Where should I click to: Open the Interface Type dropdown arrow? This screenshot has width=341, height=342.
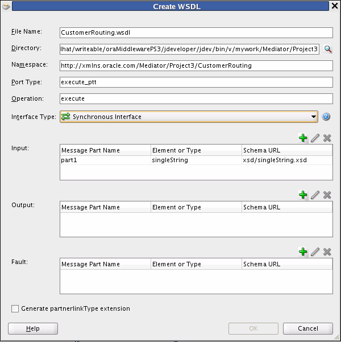point(314,117)
